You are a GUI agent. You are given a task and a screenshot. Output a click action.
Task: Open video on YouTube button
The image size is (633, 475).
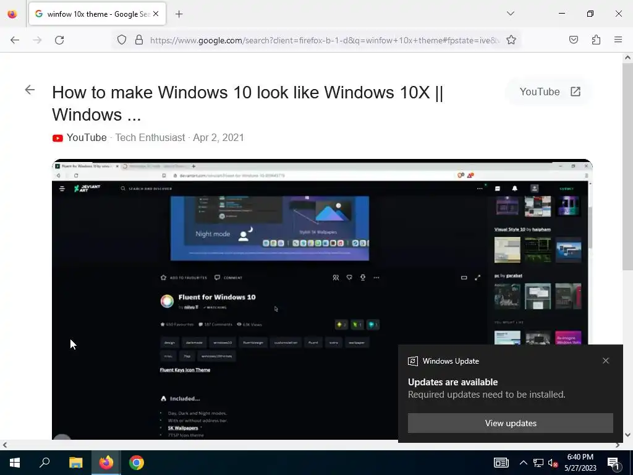550,92
